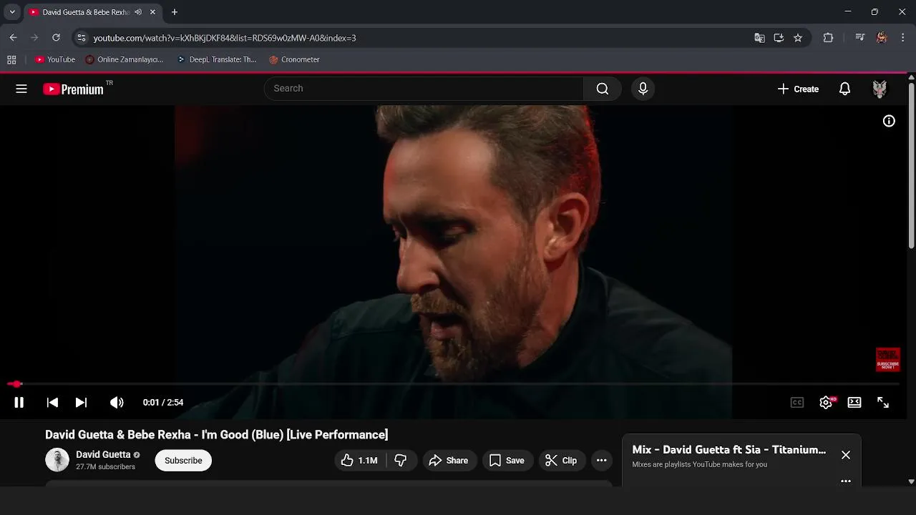This screenshot has width=916, height=515.
Task: Install app icon in address bar
Action: (x=779, y=38)
